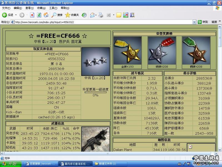Click the IE page icon in address bar
Viewport: 222px width, 167px height.
pyautogui.click(x=13, y=22)
